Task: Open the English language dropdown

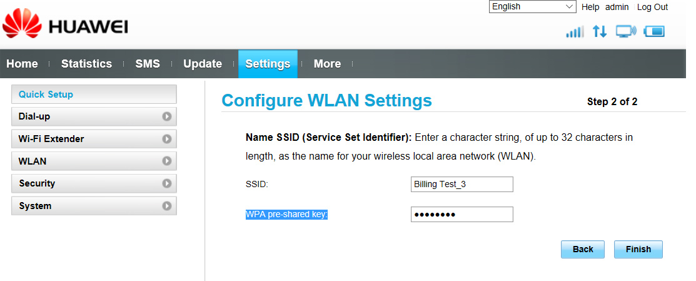Action: coord(532,7)
